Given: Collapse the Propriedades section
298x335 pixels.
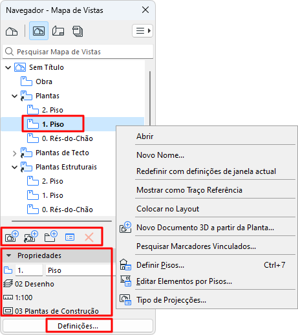Looking at the screenshot, I should click(8, 255).
